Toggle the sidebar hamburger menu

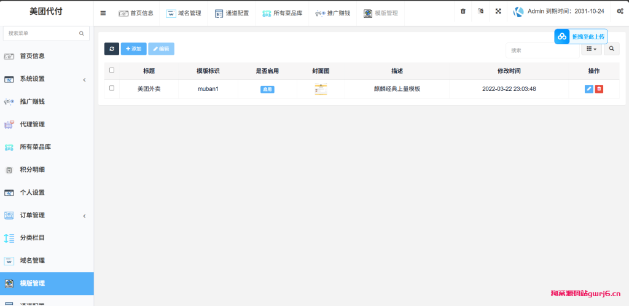click(103, 13)
